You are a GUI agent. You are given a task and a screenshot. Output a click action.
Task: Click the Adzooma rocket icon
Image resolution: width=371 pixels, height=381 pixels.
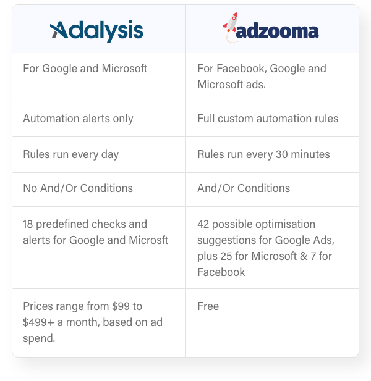pyautogui.click(x=230, y=27)
